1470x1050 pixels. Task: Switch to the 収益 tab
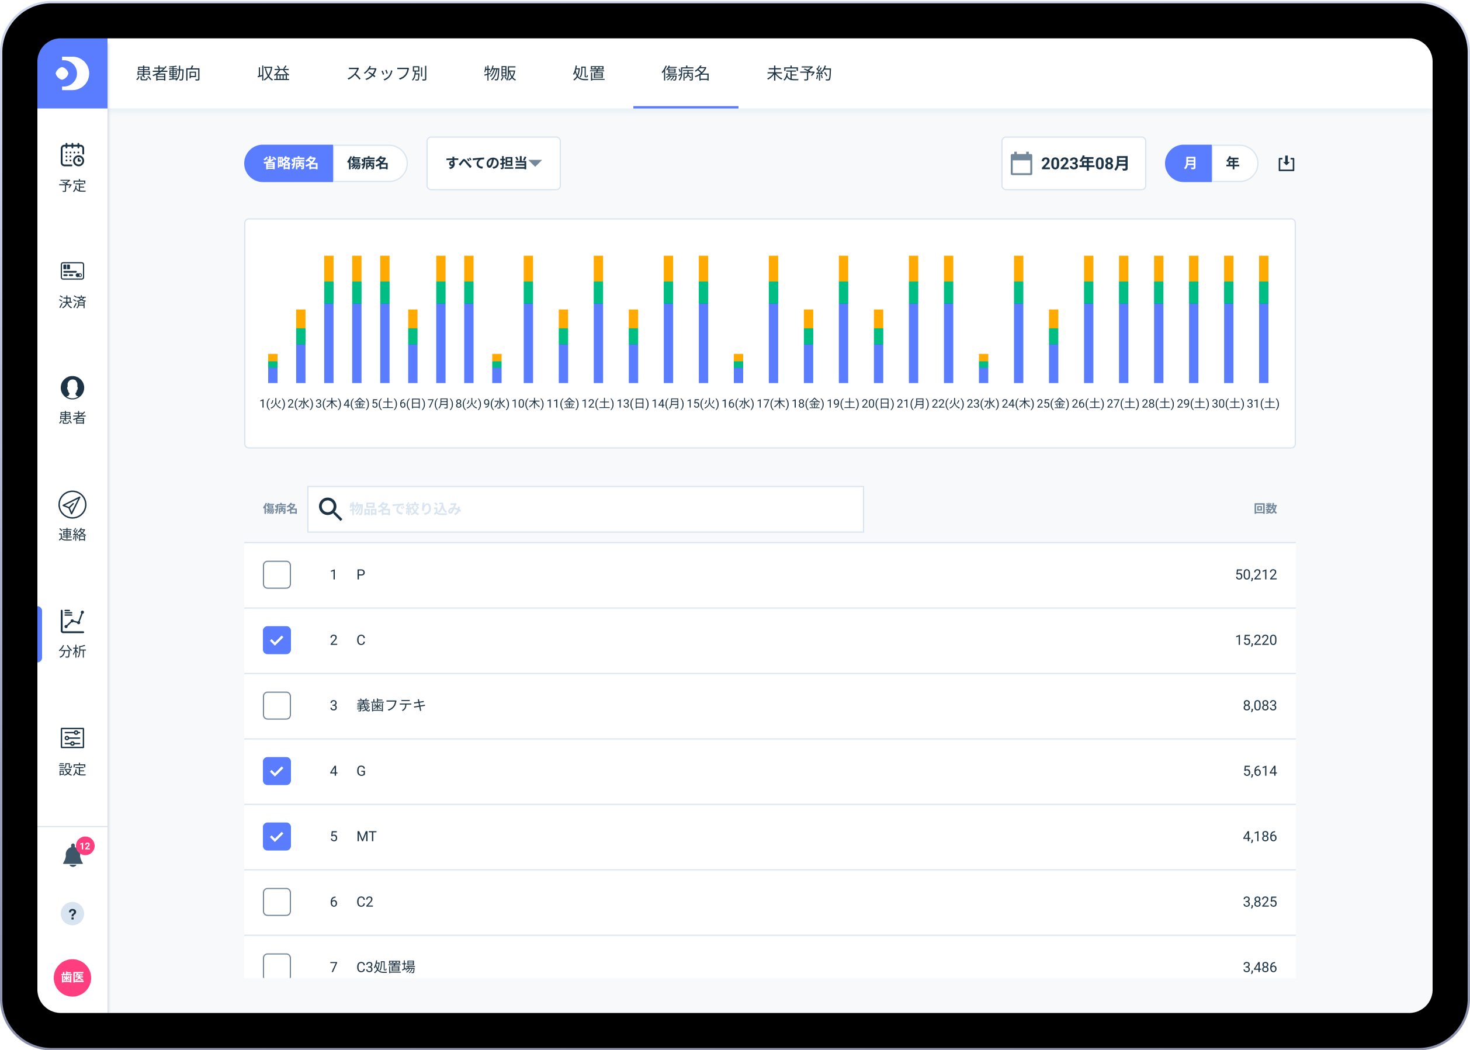(273, 74)
